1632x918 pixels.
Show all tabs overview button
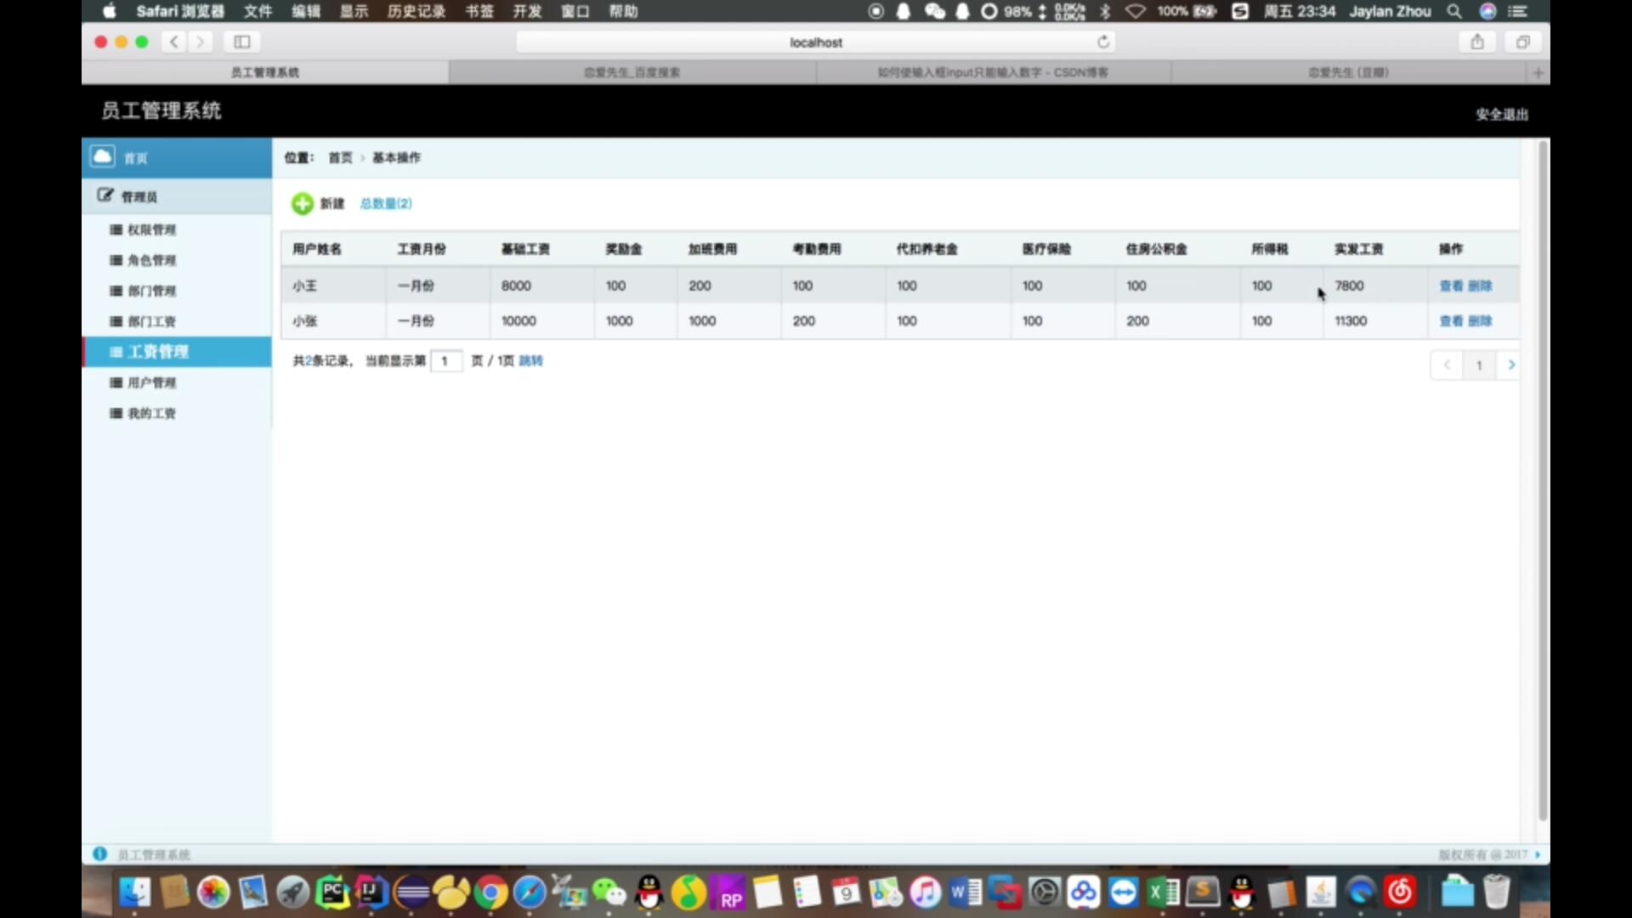coord(1522,42)
